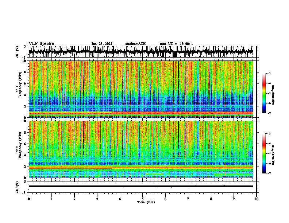Click inside the ch.2 spectrogram panel
This screenshot has width=289, height=223.
pyautogui.click(x=140, y=149)
